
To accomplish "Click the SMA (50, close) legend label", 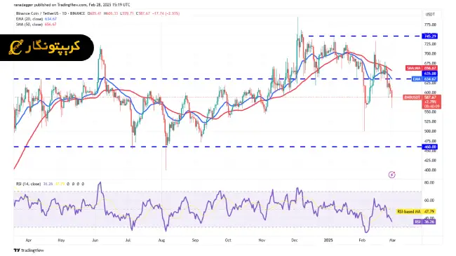I will point(29,25).
